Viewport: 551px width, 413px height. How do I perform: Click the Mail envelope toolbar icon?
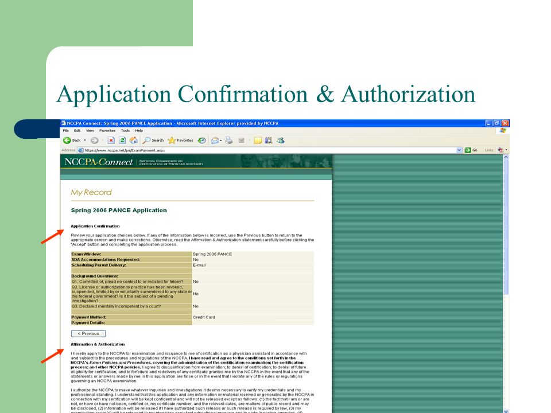[215, 141]
